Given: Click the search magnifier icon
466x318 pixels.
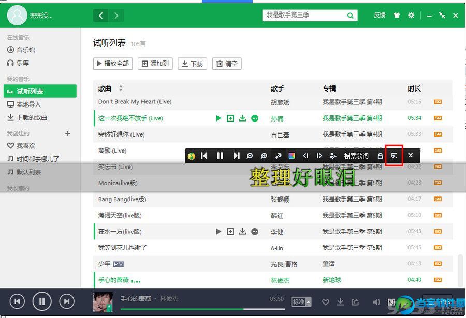Looking at the screenshot, I should click(x=351, y=16).
